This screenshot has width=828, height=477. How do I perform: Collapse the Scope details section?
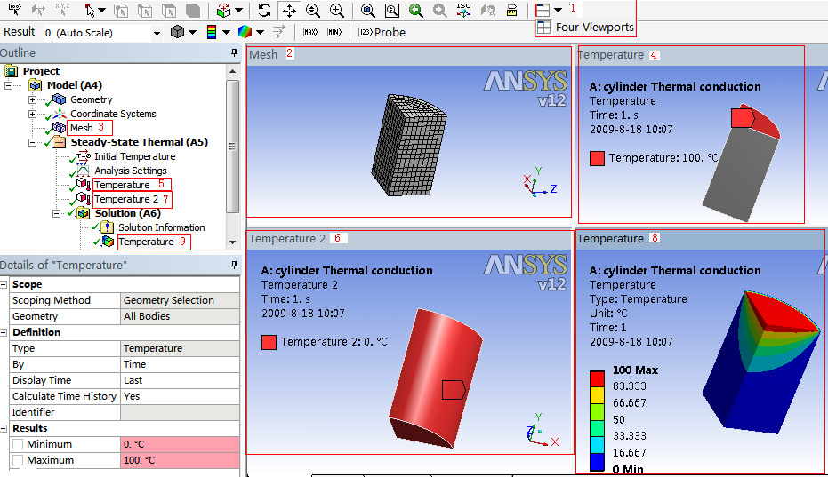4,284
